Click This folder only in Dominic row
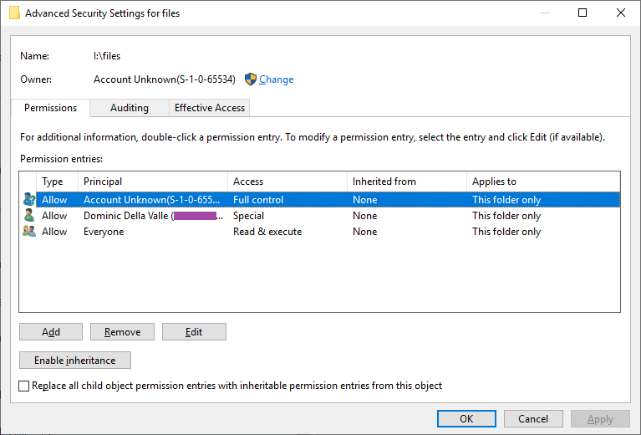Screen dimensions: 641x435 506,216
